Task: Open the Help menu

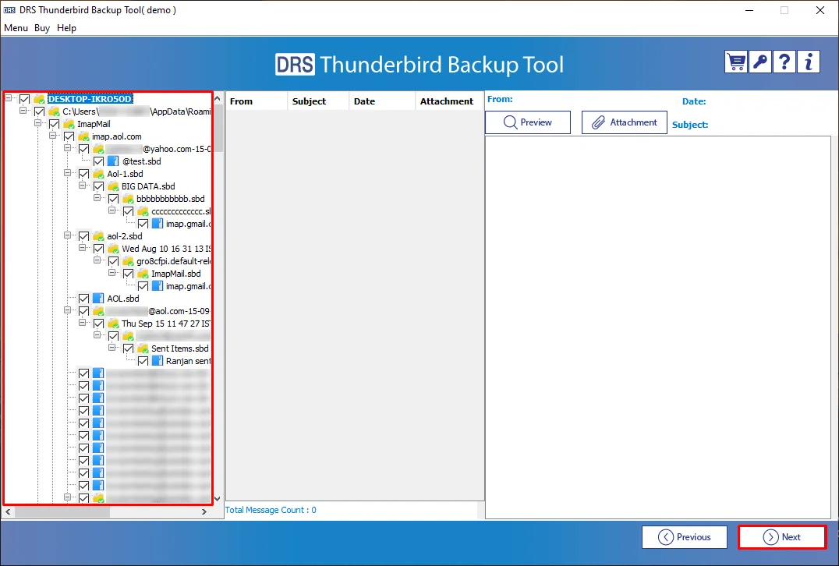Action: coord(66,28)
